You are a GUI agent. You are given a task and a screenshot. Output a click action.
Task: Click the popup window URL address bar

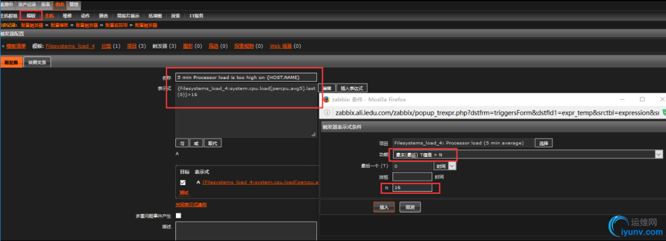[497, 113]
